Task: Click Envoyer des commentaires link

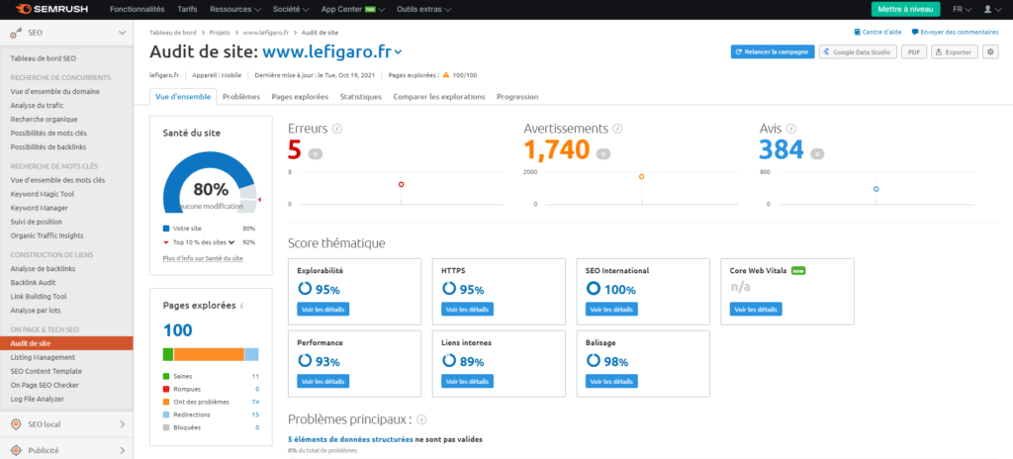Action: point(955,32)
